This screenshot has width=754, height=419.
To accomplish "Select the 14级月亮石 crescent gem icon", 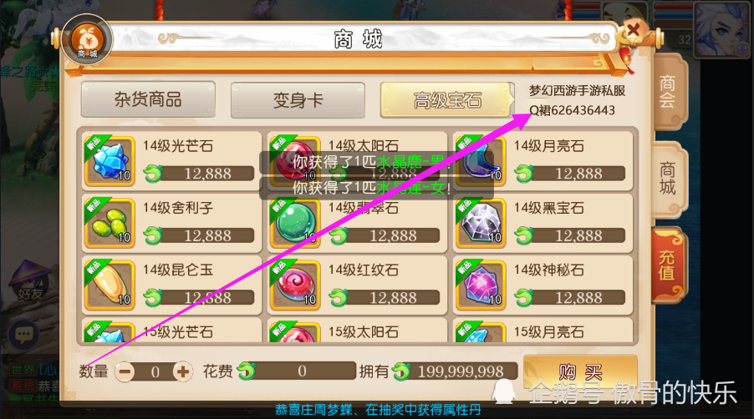I will coord(481,161).
